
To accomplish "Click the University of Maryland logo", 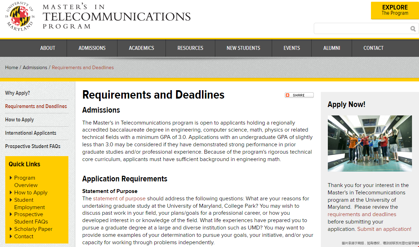I will click(20, 16).
